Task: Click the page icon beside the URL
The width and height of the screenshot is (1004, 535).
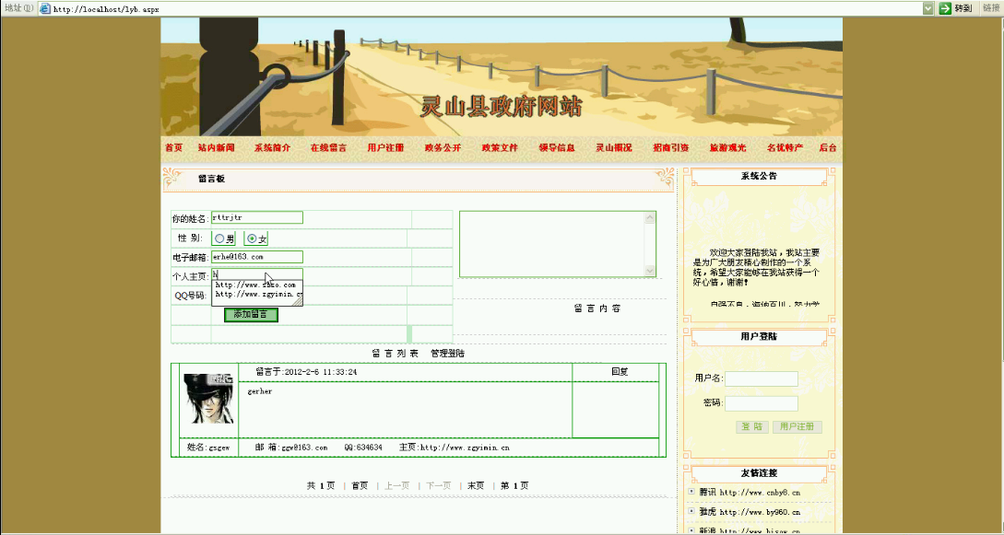Action: point(45,9)
